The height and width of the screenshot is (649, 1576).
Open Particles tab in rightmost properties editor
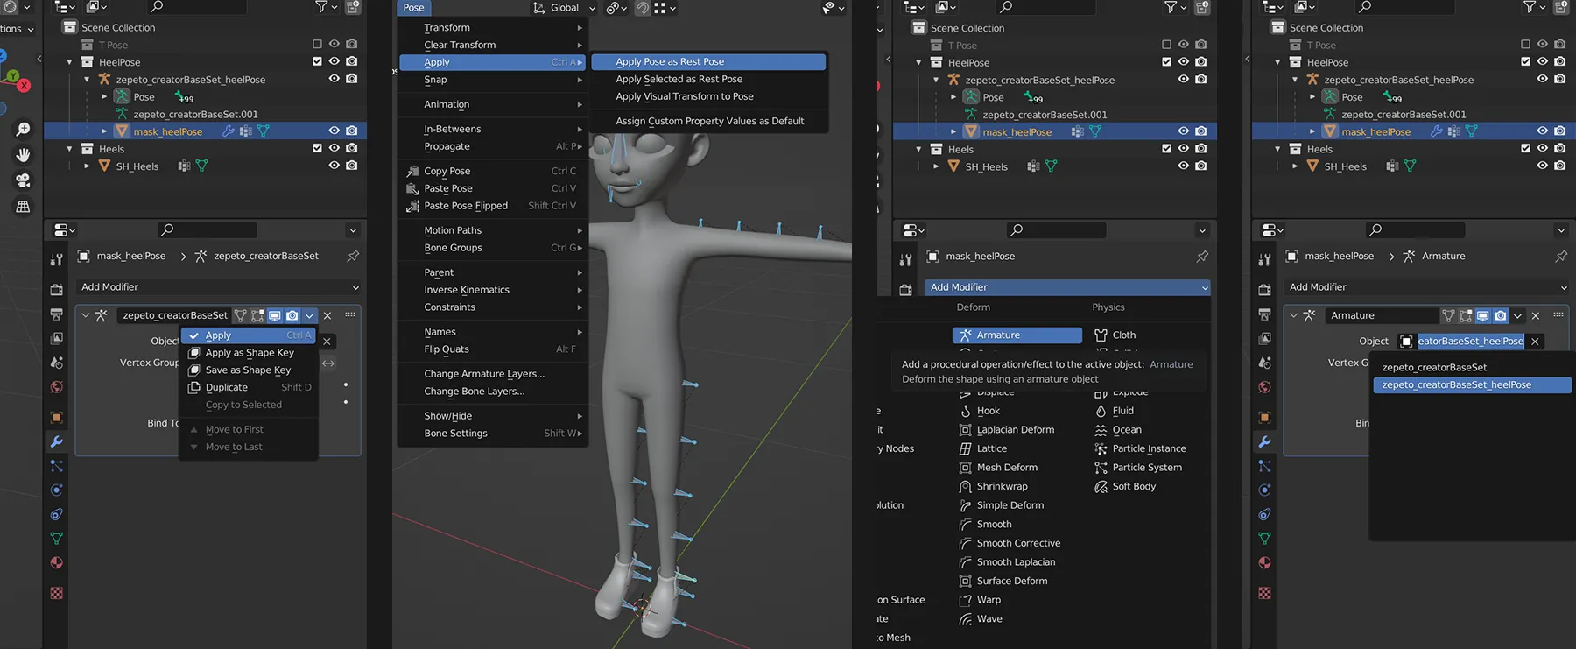(1265, 466)
